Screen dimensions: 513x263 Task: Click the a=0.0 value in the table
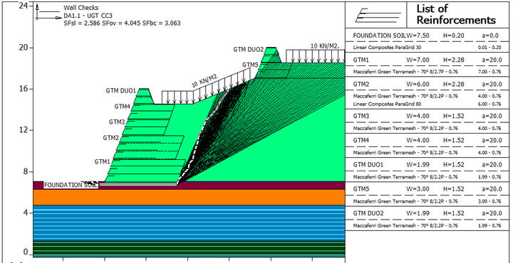pos(490,36)
